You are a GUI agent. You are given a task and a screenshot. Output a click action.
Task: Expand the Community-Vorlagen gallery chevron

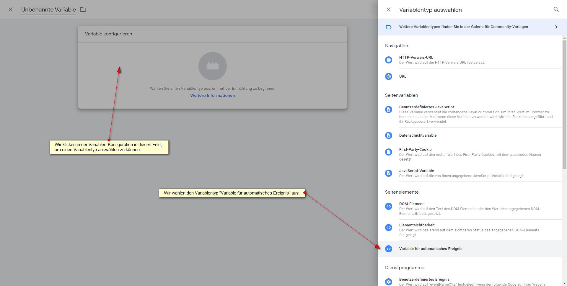(556, 27)
